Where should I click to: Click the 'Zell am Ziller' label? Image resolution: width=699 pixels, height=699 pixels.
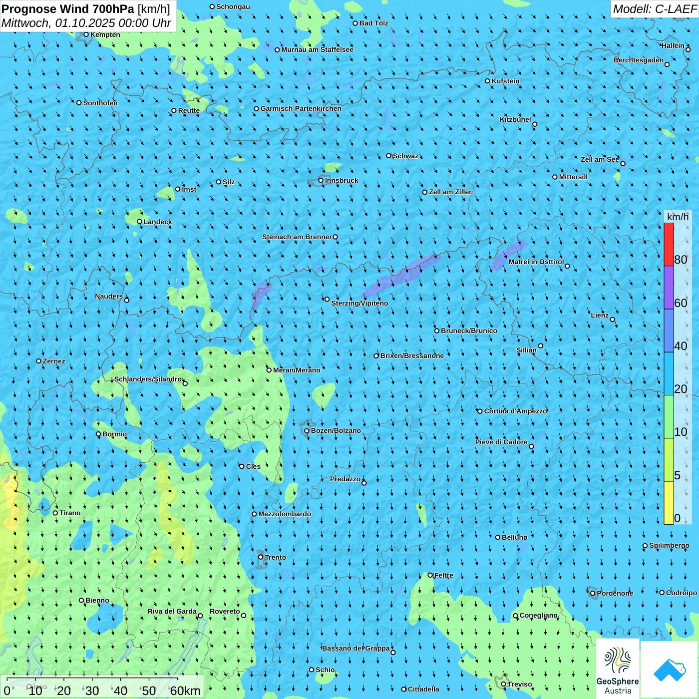450,192
